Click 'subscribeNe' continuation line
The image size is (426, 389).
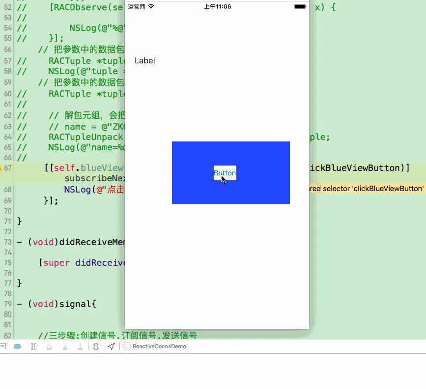[94, 178]
